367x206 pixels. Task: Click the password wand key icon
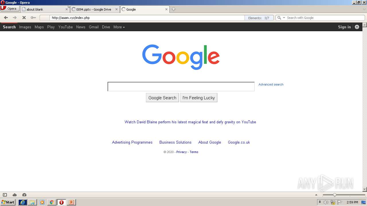pos(33,18)
